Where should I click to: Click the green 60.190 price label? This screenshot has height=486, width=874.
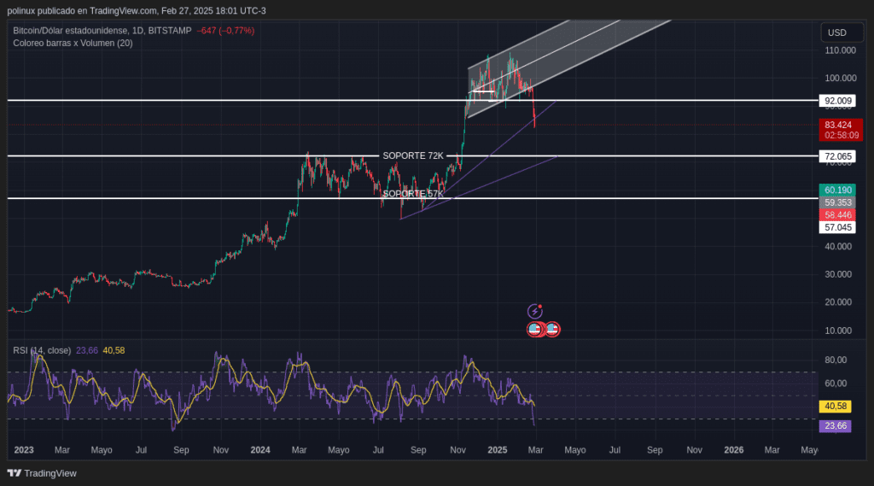(838, 190)
